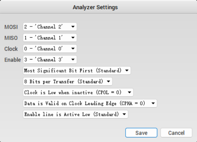Click the arrow icon beside 'Channel 0'
This screenshot has width=197, height=142.
73,49
